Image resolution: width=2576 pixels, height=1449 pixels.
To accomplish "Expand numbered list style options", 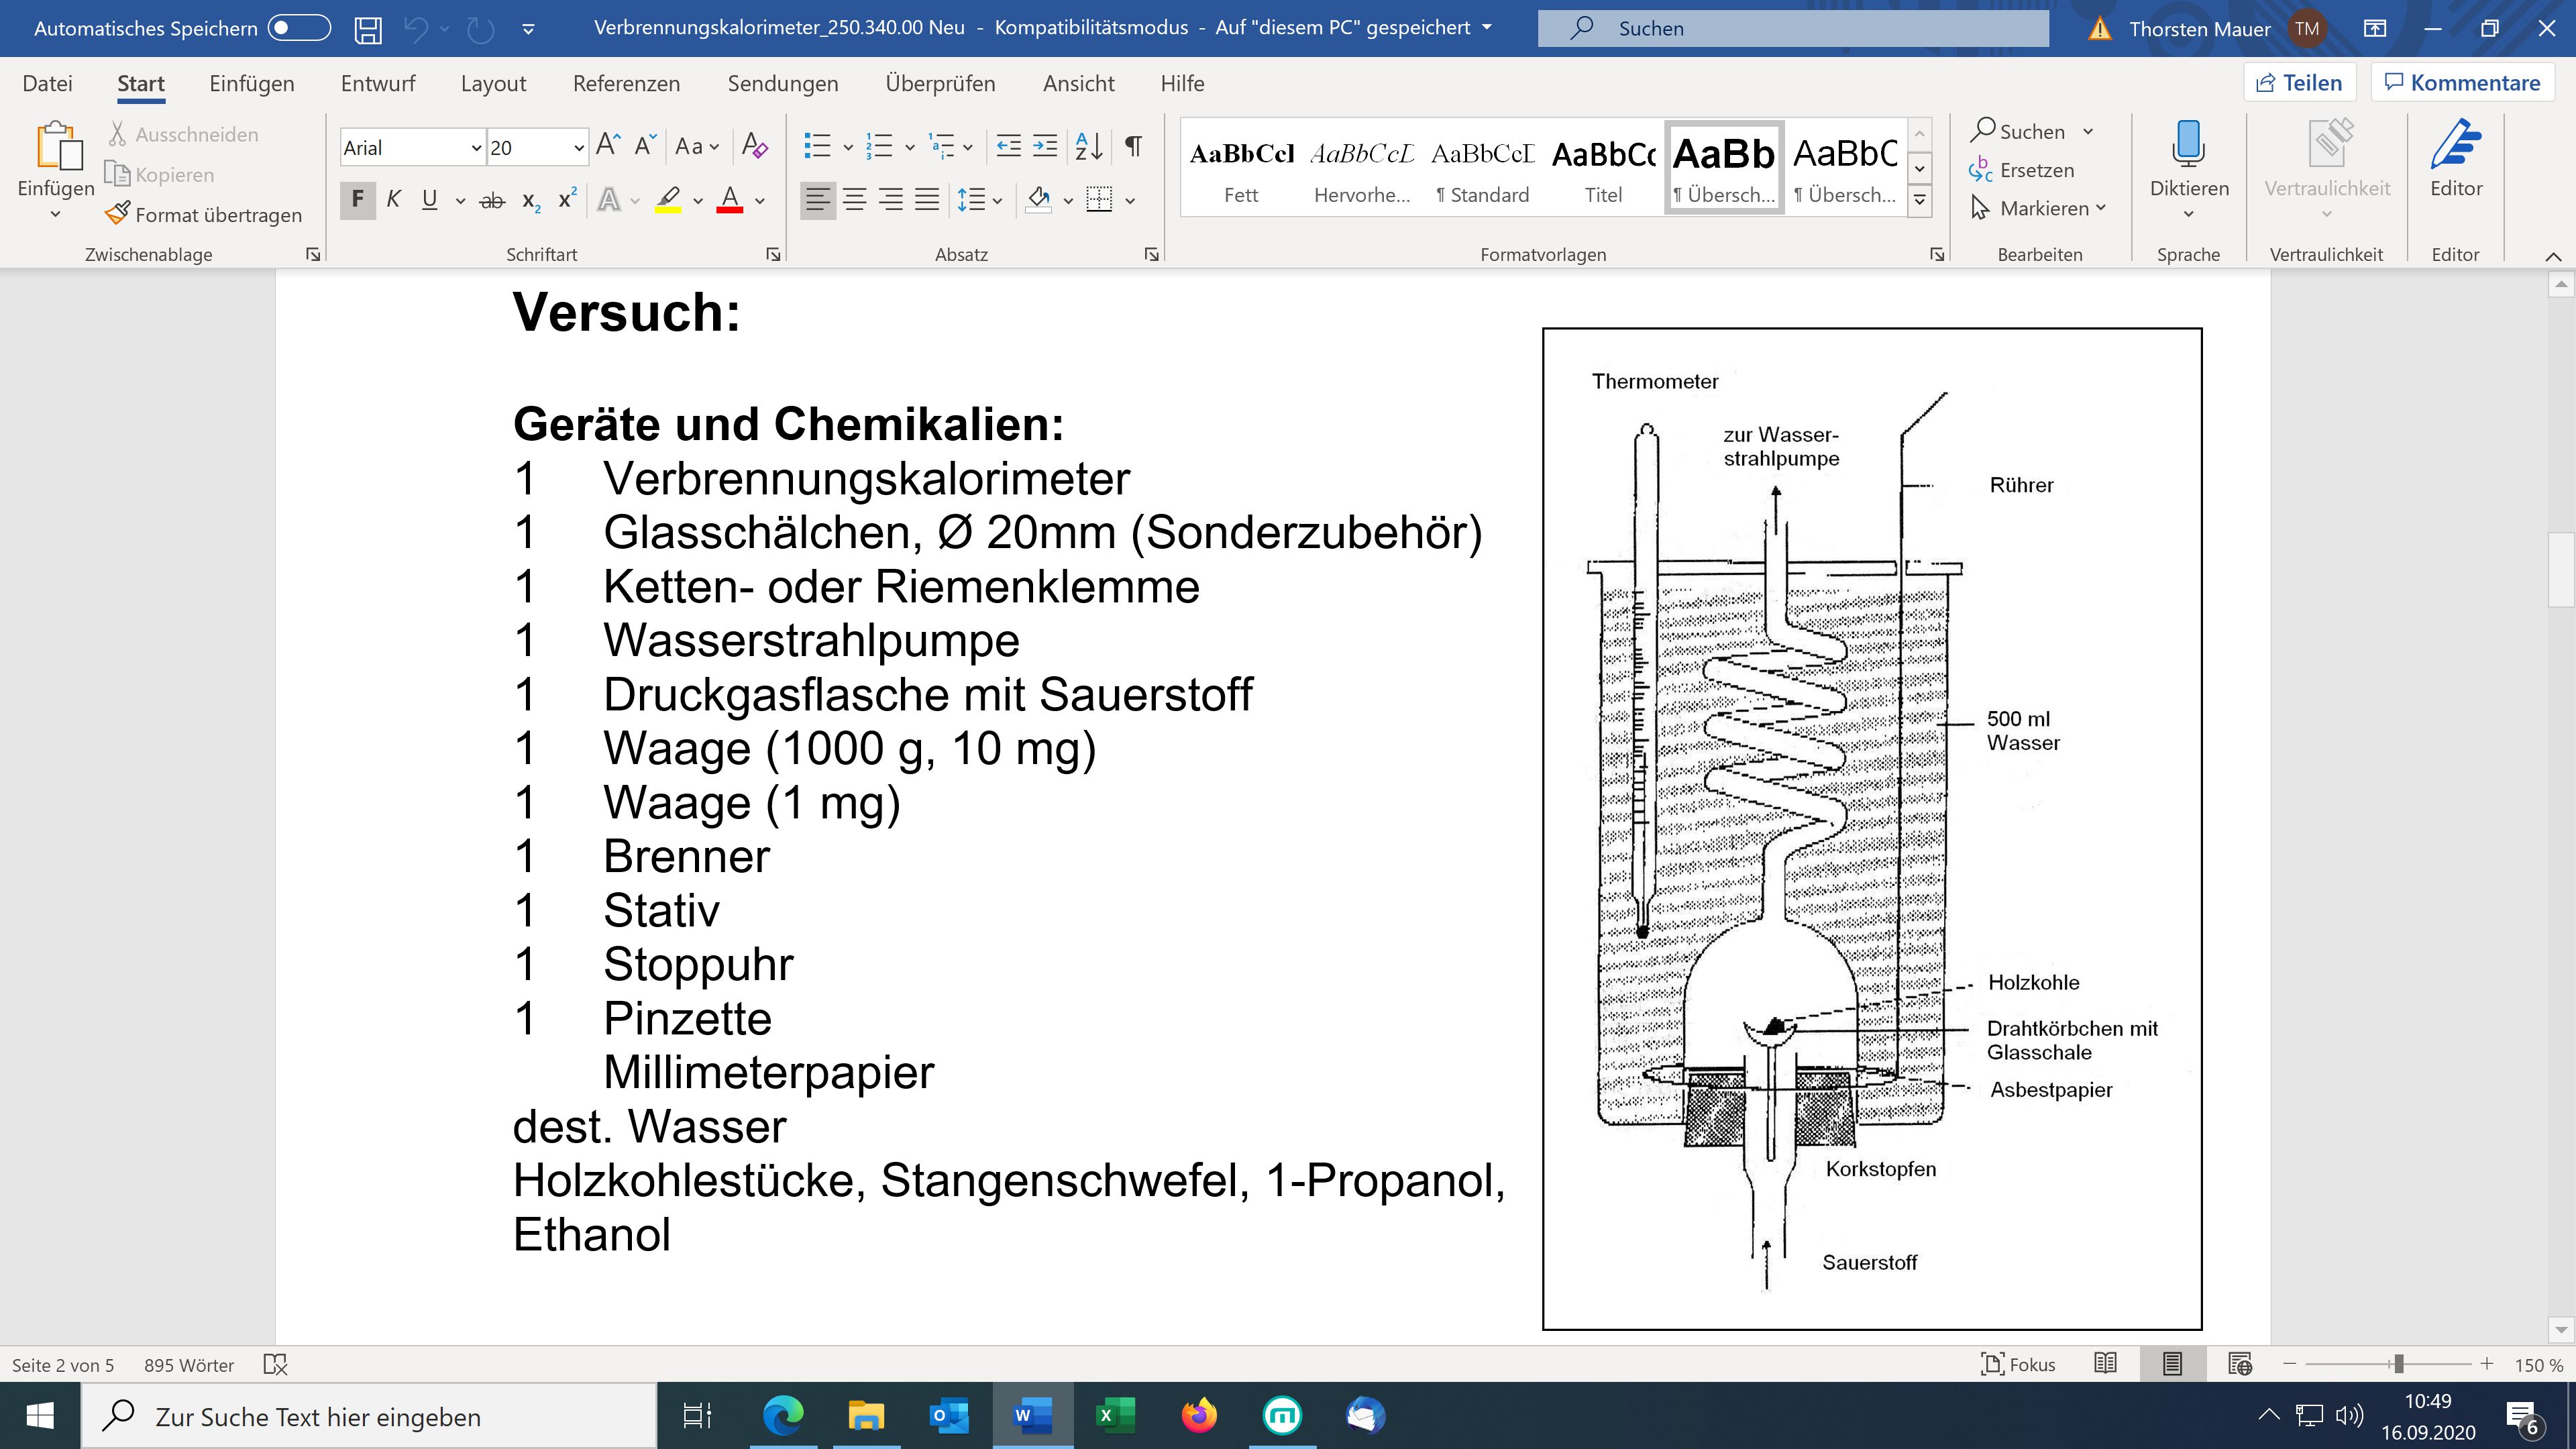I will point(909,148).
